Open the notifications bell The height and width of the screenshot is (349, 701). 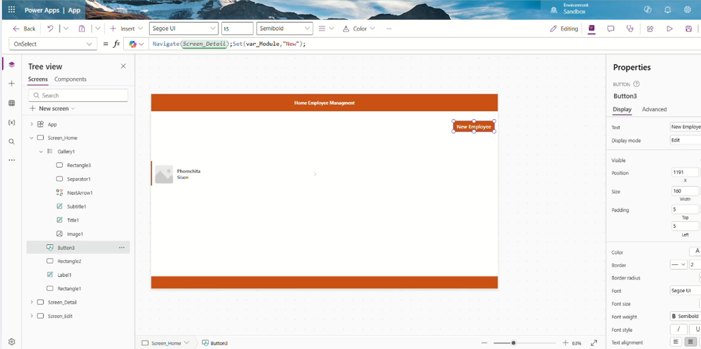(x=667, y=10)
